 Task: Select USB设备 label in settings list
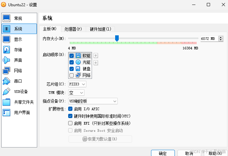click(21, 92)
